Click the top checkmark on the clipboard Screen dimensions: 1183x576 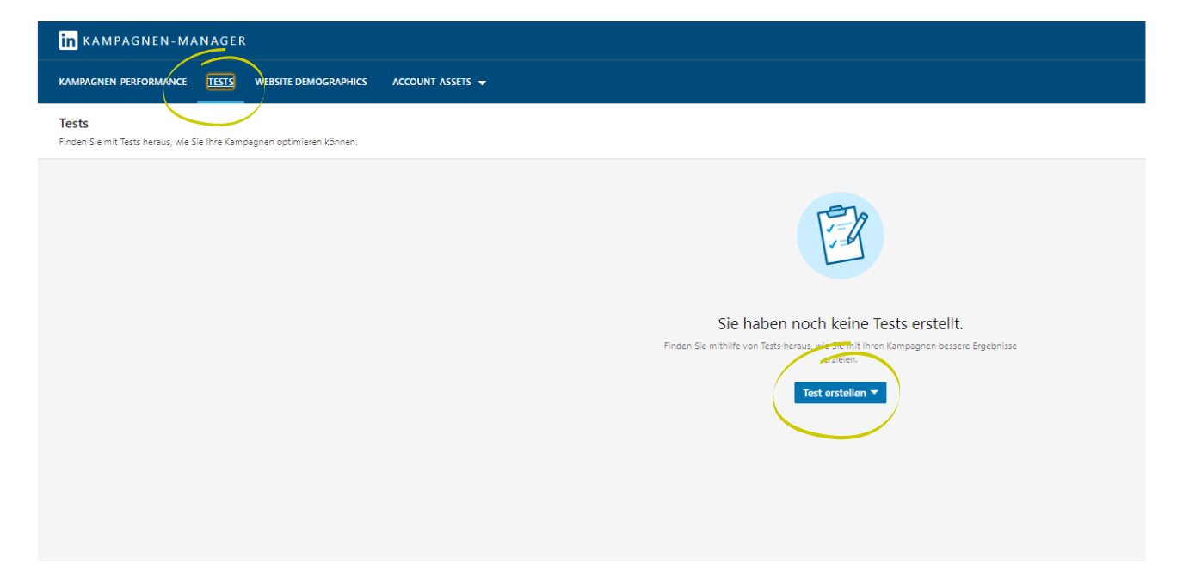830,229
